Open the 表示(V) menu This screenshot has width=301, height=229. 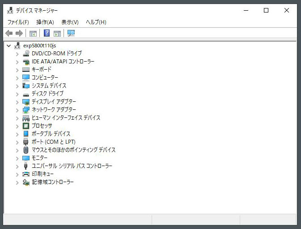coord(70,22)
